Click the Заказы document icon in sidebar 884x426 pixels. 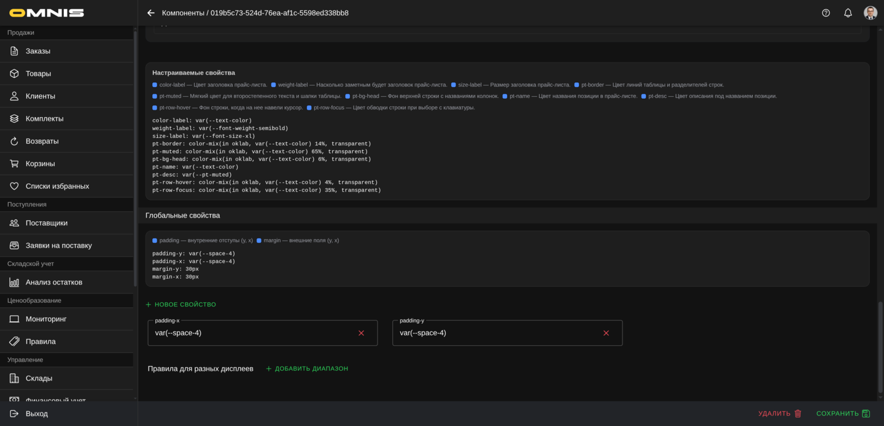point(14,51)
